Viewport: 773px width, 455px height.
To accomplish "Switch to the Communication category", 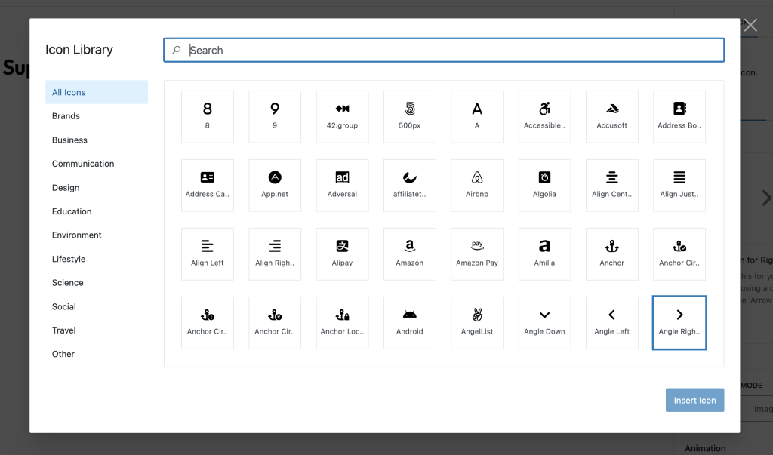I will 83,164.
